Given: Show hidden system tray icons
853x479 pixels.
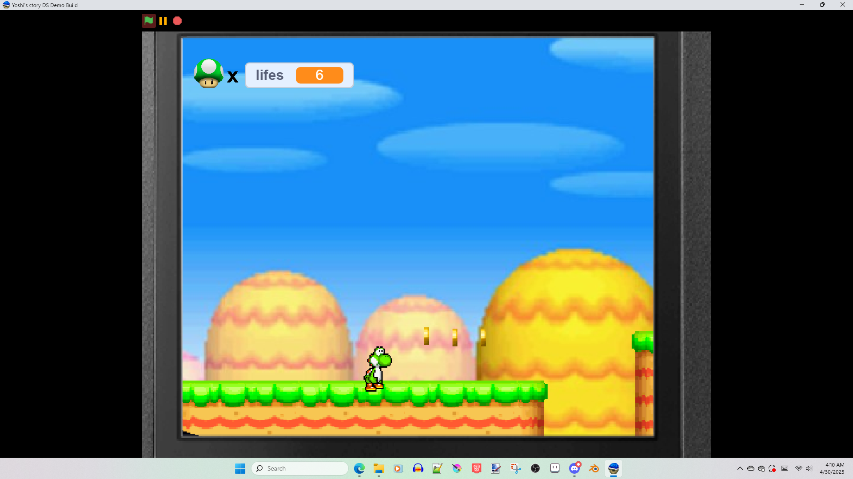Looking at the screenshot, I should [740, 468].
